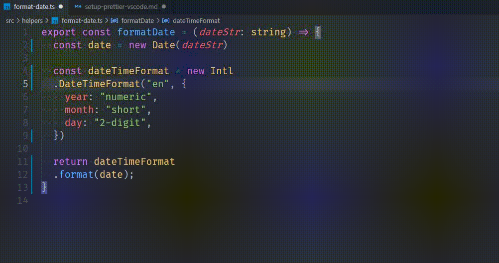Click the unsaved dot on format-date.ts tab
The image size is (499, 263).
[x=61, y=7]
